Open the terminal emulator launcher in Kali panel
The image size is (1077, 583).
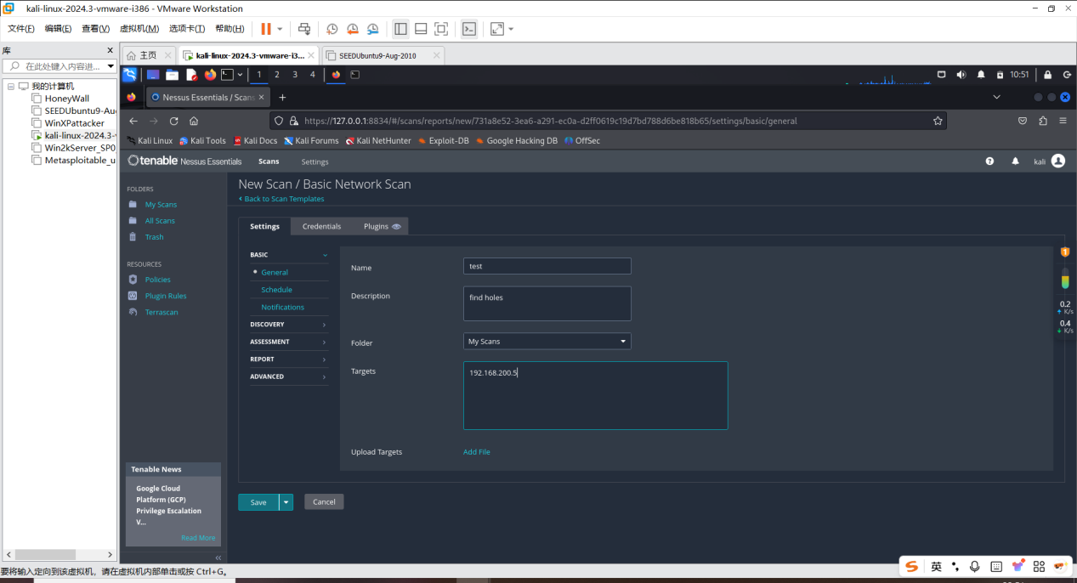(227, 75)
